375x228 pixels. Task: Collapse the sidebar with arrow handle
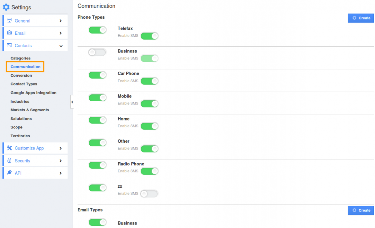point(72,102)
